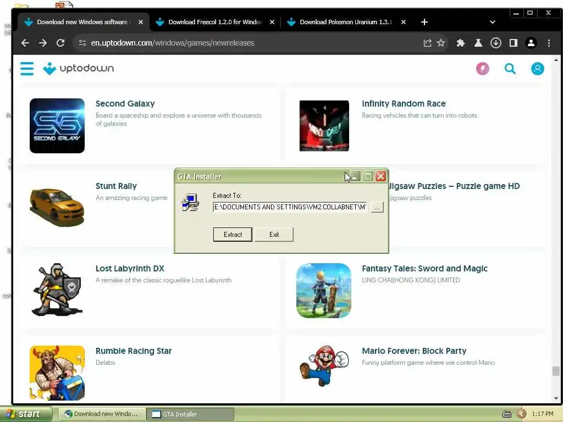
Task: Open the Uptodown hamburger menu
Action: coord(27,69)
